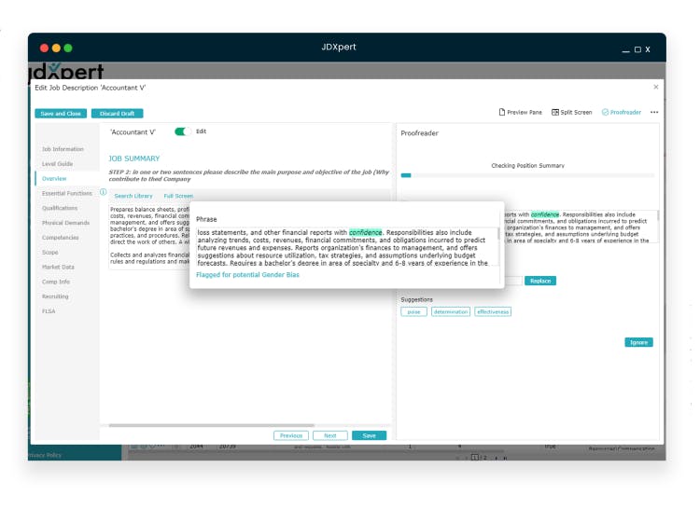Click the replacement word input field
700x509 pixels.
(513, 281)
